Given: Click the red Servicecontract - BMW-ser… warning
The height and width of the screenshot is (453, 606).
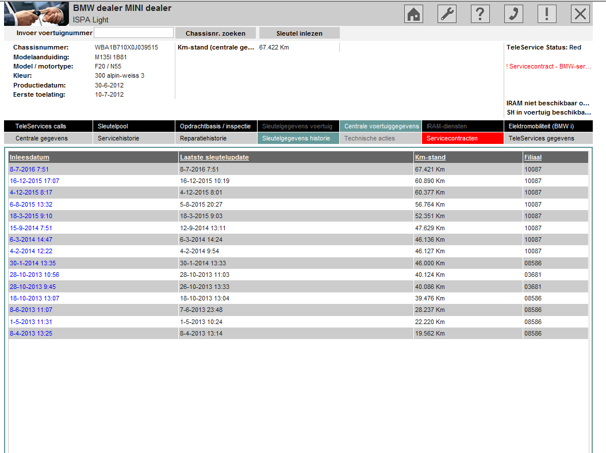Looking at the screenshot, I should 549,66.
